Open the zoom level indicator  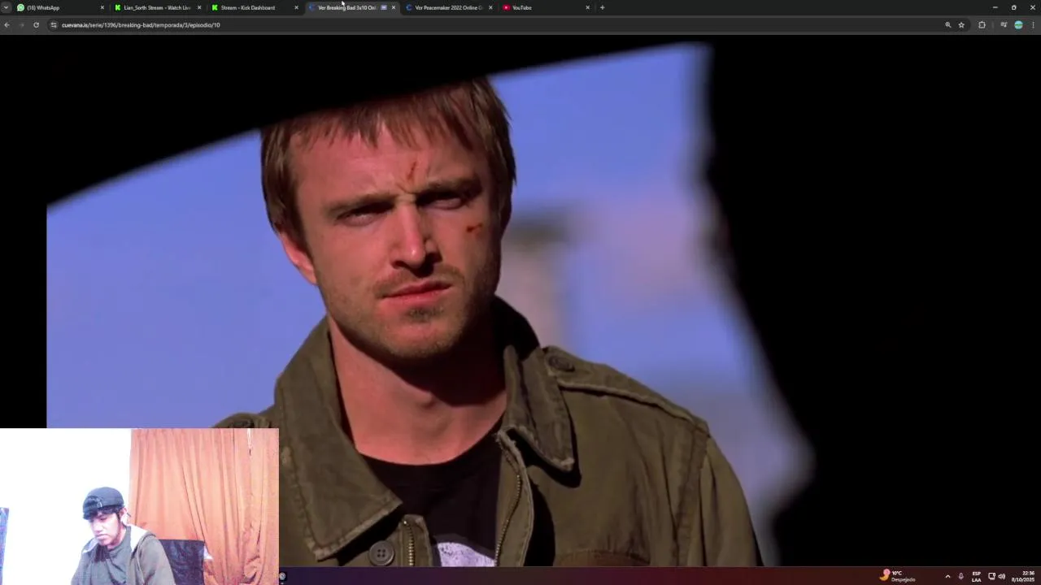click(947, 25)
